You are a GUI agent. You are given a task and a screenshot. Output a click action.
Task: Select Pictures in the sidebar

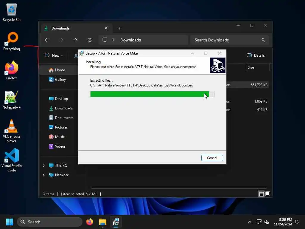point(59,127)
